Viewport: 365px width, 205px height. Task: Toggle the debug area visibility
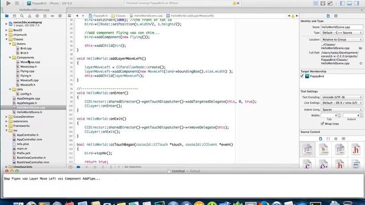point(350,3)
